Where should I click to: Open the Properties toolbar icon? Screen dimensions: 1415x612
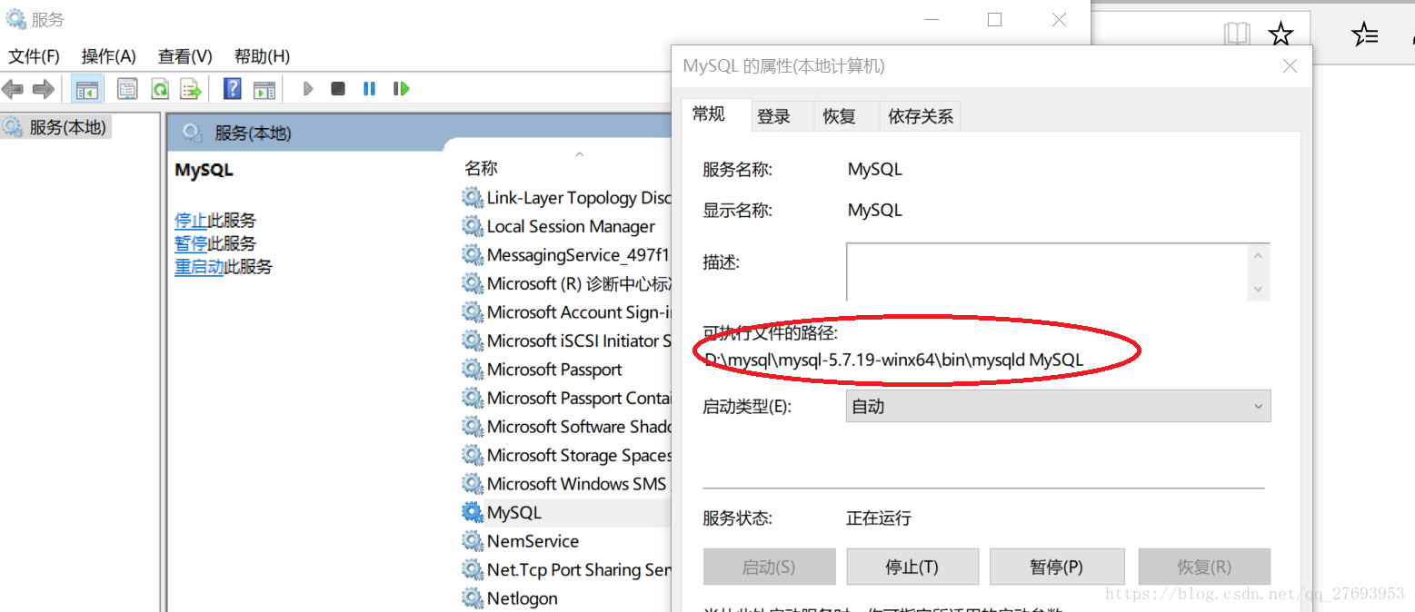click(127, 89)
